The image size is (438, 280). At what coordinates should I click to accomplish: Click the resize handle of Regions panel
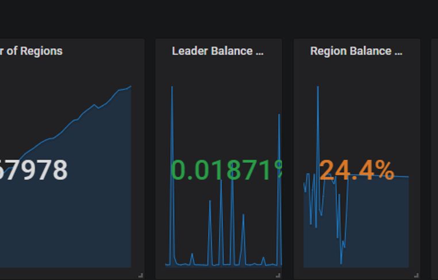[141, 275]
